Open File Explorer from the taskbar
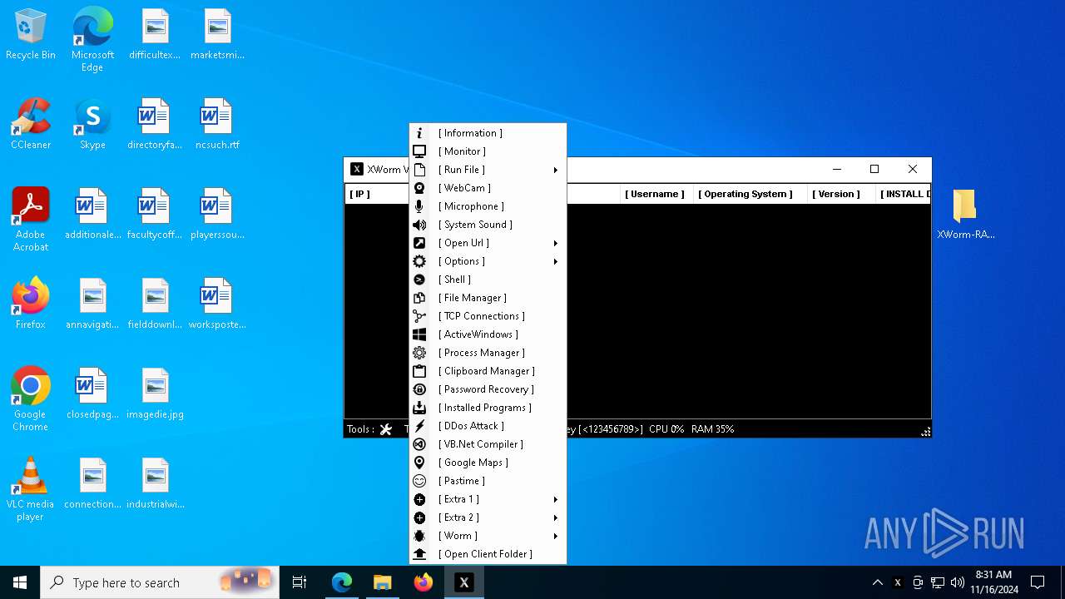Image resolution: width=1065 pixels, height=599 pixels. (x=383, y=582)
